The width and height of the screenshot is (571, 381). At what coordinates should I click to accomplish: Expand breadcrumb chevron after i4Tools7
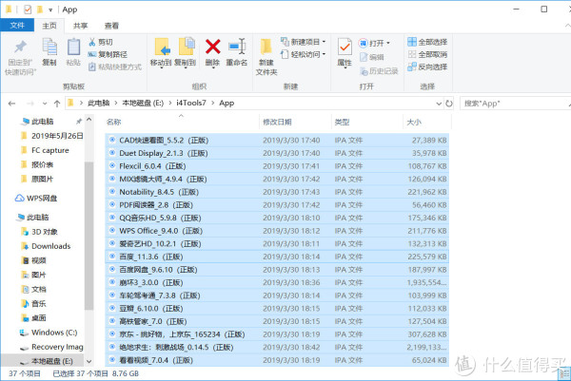tap(212, 104)
